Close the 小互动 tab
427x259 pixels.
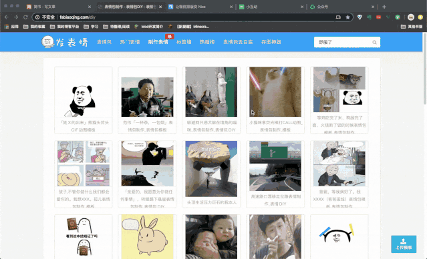pyautogui.click(x=302, y=7)
